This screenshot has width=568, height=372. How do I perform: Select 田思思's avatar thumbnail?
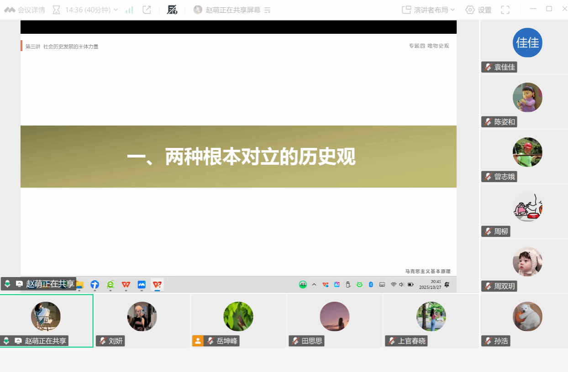pyautogui.click(x=335, y=316)
